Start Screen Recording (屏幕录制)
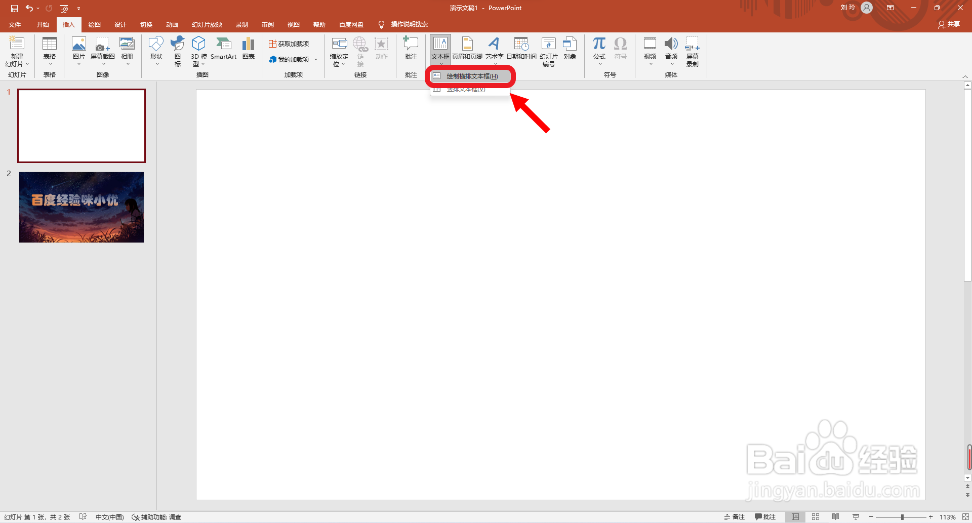Image resolution: width=972 pixels, height=523 pixels. pos(693,51)
